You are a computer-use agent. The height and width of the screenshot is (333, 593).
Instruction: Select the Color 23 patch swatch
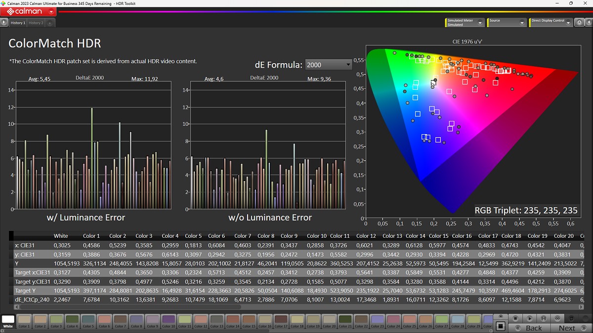378,321
